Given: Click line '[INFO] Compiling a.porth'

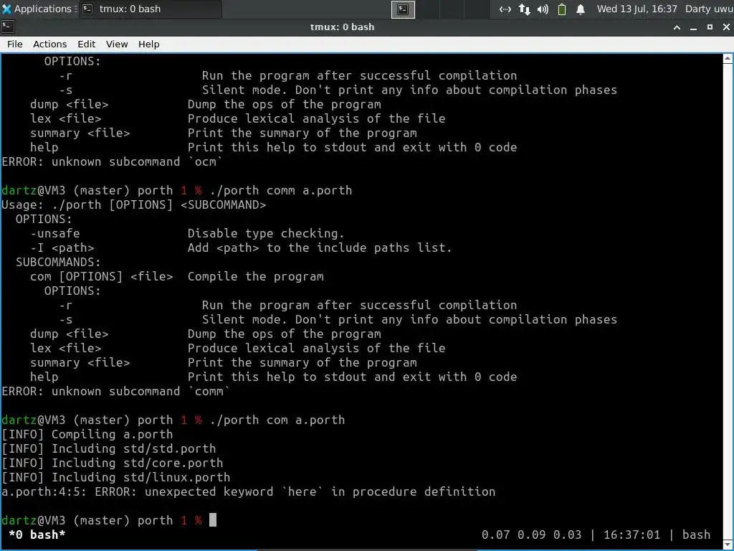Looking at the screenshot, I should click(87, 434).
